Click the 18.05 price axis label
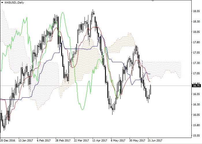 (196, 32)
